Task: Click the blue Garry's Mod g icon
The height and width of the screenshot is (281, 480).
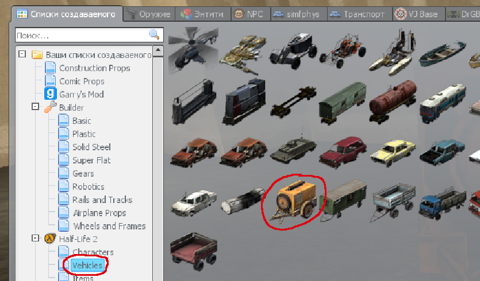Action: [x=50, y=94]
